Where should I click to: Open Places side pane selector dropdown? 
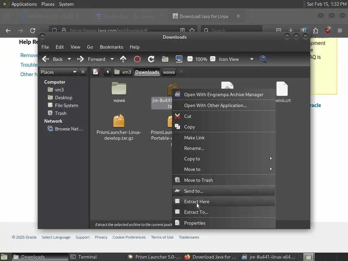[x=59, y=72]
